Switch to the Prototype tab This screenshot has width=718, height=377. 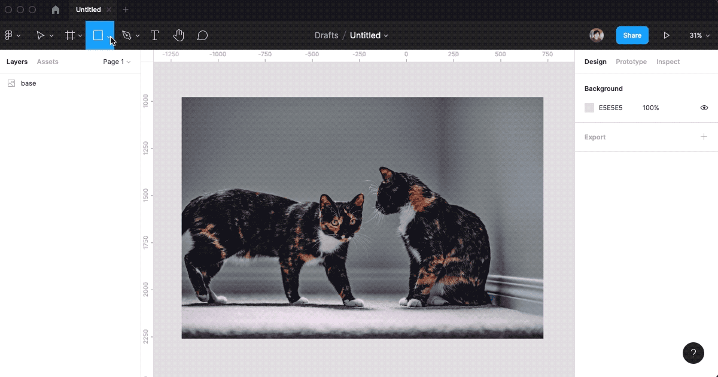[x=631, y=62]
